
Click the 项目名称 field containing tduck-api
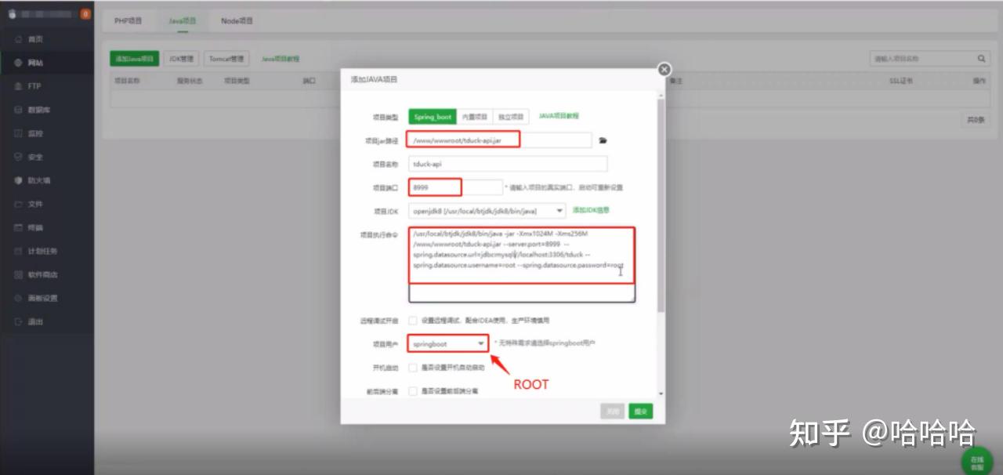(x=508, y=164)
